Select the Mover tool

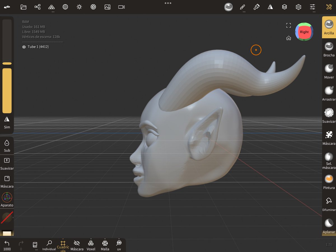[329, 71]
